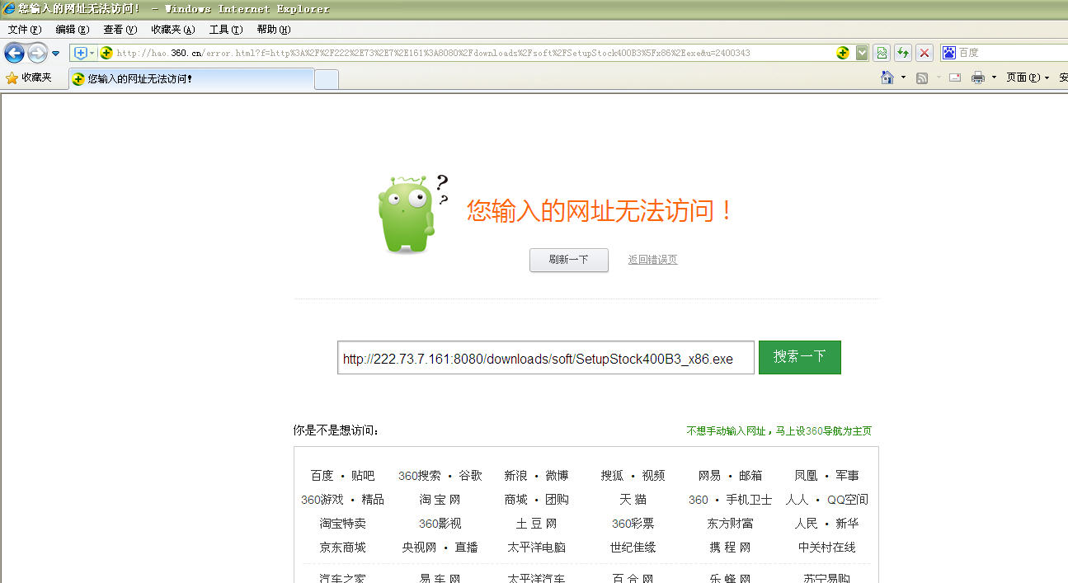Click the red X Stop loading icon
The height and width of the screenshot is (583, 1068).
coord(925,53)
